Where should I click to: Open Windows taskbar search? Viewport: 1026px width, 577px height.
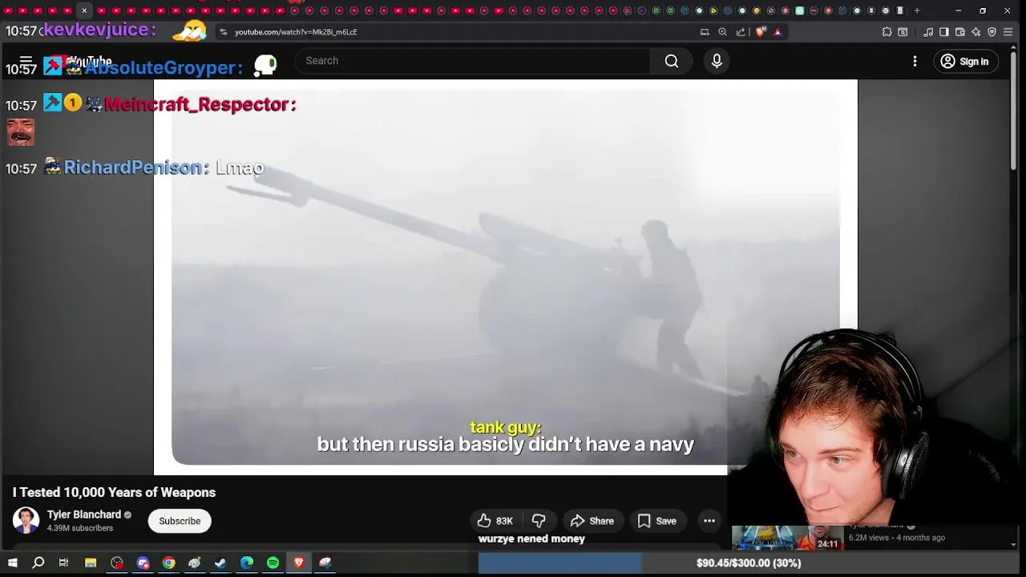38,563
